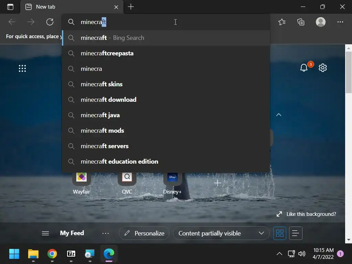Viewport: 352px width, 264px height.
Task: Open the volume control icon
Action: (x=302, y=254)
